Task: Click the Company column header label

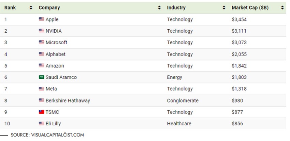Action: pos(49,7)
